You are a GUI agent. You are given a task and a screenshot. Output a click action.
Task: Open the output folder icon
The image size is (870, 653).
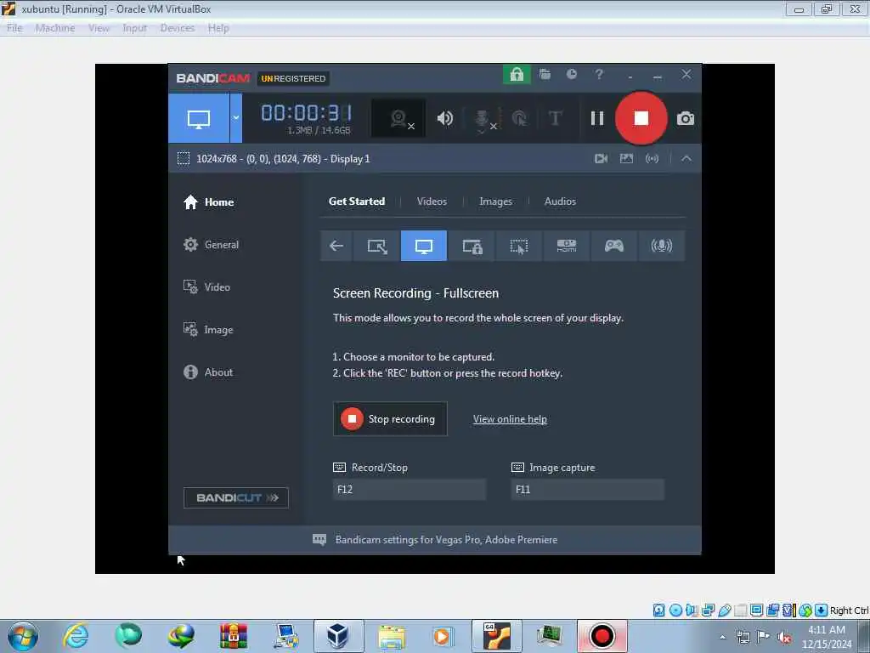[x=545, y=75]
